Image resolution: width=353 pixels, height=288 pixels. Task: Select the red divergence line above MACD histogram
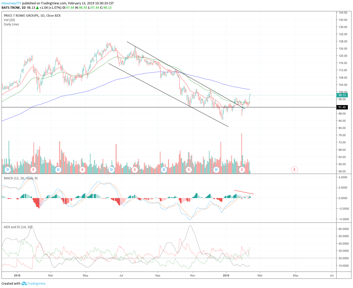244,192
